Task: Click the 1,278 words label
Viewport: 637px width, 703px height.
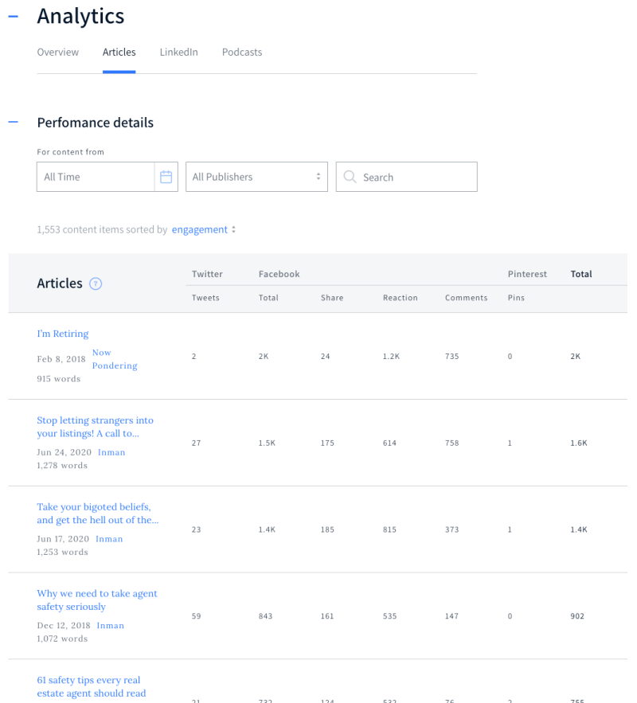Action: (x=62, y=466)
